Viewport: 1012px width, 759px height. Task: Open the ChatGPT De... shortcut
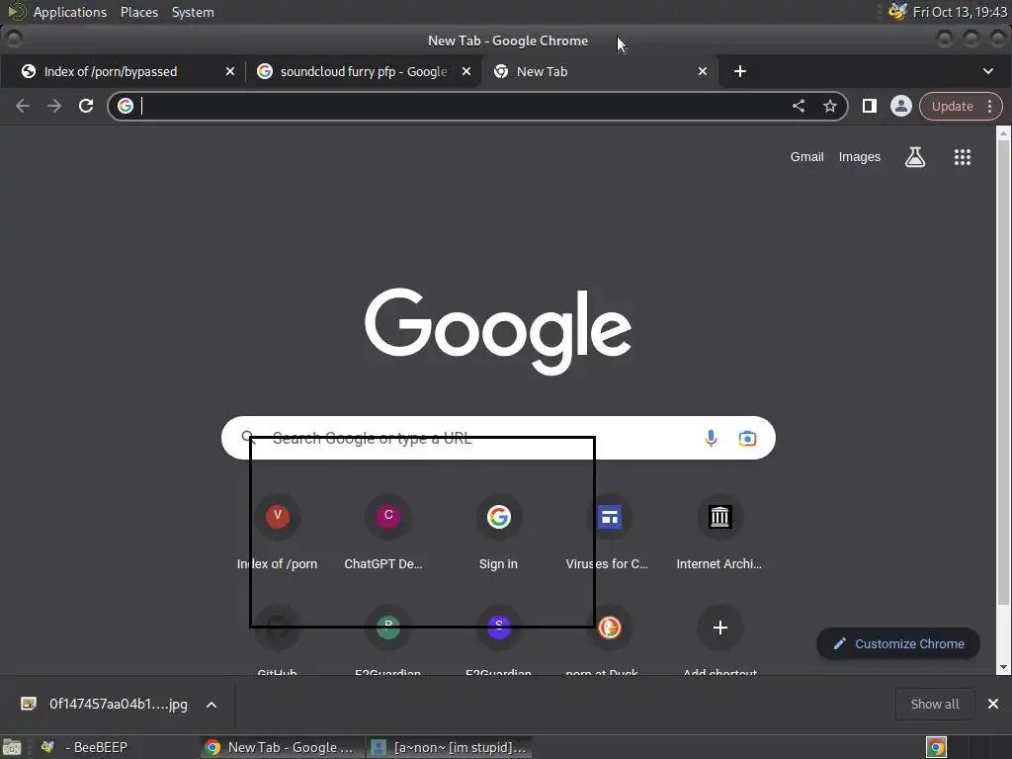tap(387, 533)
